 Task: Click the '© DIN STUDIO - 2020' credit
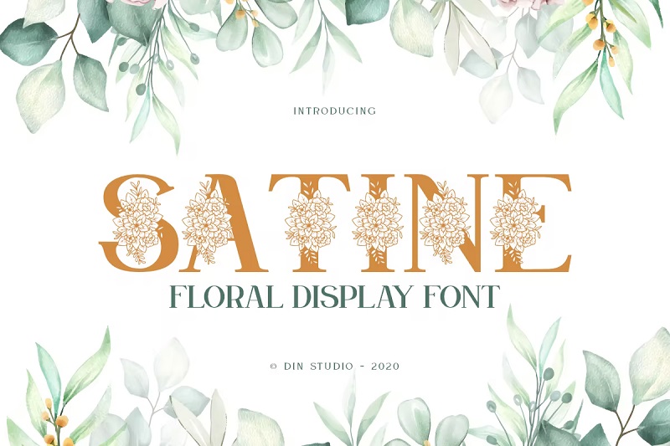[335, 367]
